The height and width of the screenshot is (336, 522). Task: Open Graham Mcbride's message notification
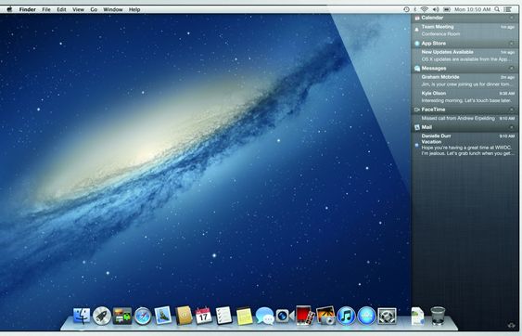465,81
